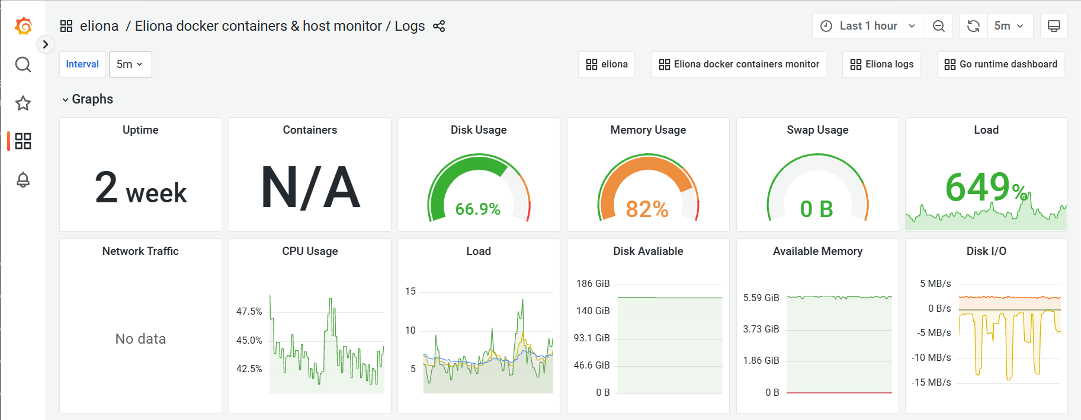Refresh dashboard with circular arrows icon

coord(973,26)
